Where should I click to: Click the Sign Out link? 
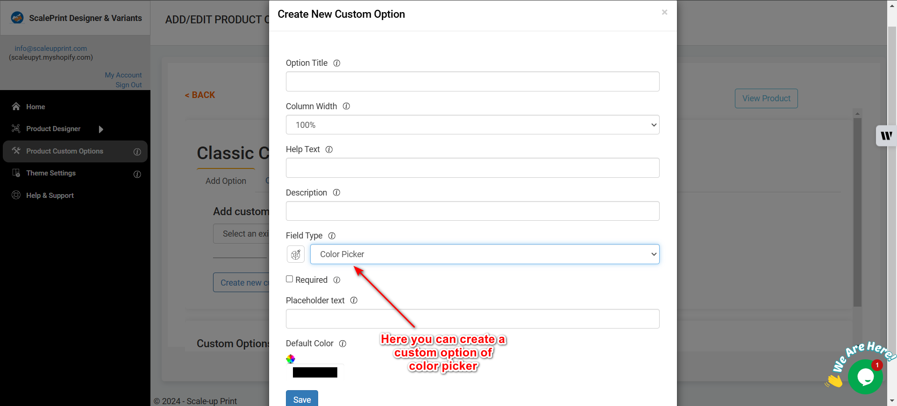[x=128, y=85]
